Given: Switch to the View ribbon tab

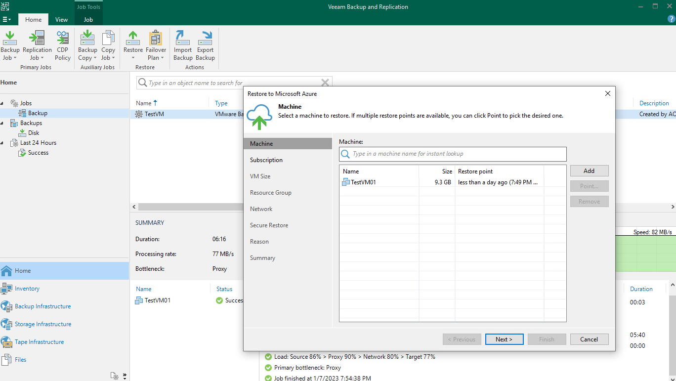Looking at the screenshot, I should 62,20.
